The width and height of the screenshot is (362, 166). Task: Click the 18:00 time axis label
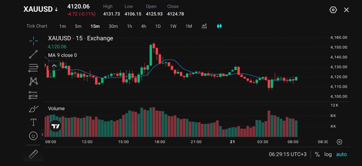(160, 142)
